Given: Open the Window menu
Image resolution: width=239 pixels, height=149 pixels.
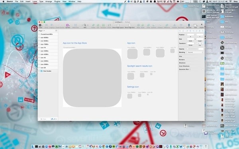Looking at the screenshot, I should (x=72, y=1).
